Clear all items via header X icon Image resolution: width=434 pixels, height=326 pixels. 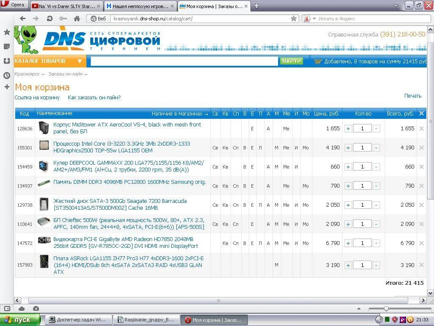(x=421, y=113)
